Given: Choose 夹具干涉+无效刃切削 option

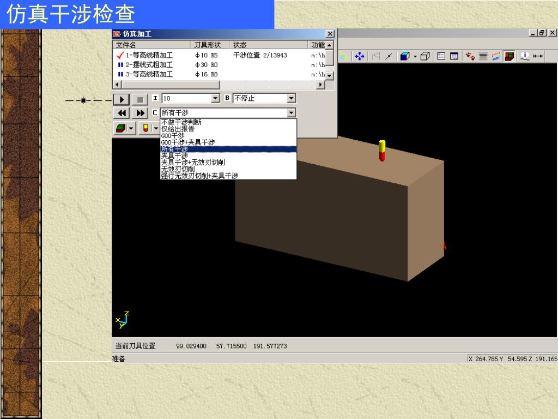Looking at the screenshot, I should [x=193, y=163].
